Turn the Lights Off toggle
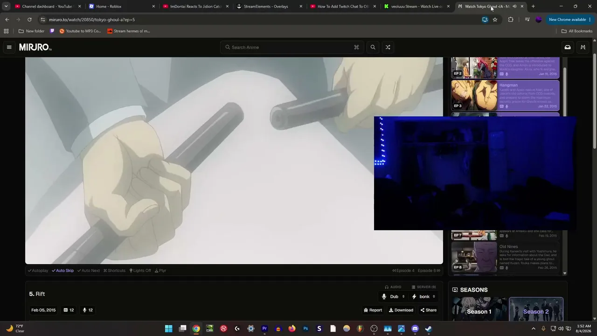Viewport: 597px width, 336px height. pyautogui.click(x=140, y=271)
